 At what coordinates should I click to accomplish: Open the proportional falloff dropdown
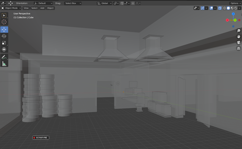click(x=138, y=3)
